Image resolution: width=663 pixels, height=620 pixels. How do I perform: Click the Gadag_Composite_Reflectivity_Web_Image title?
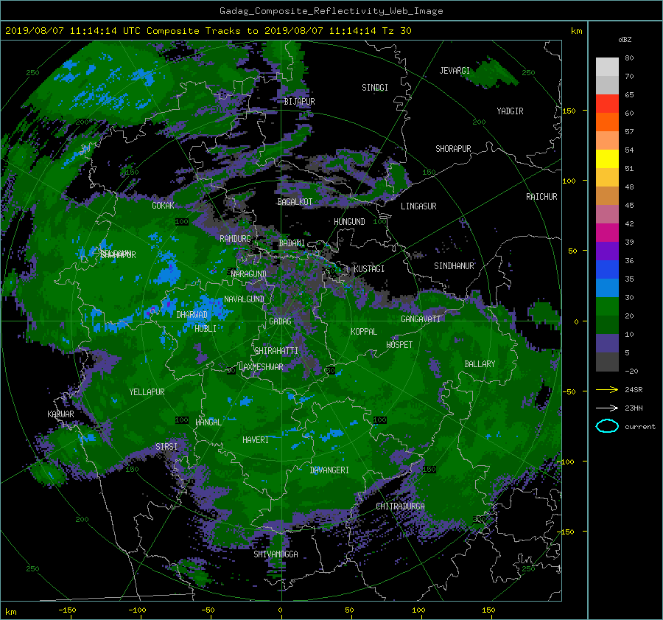click(331, 11)
